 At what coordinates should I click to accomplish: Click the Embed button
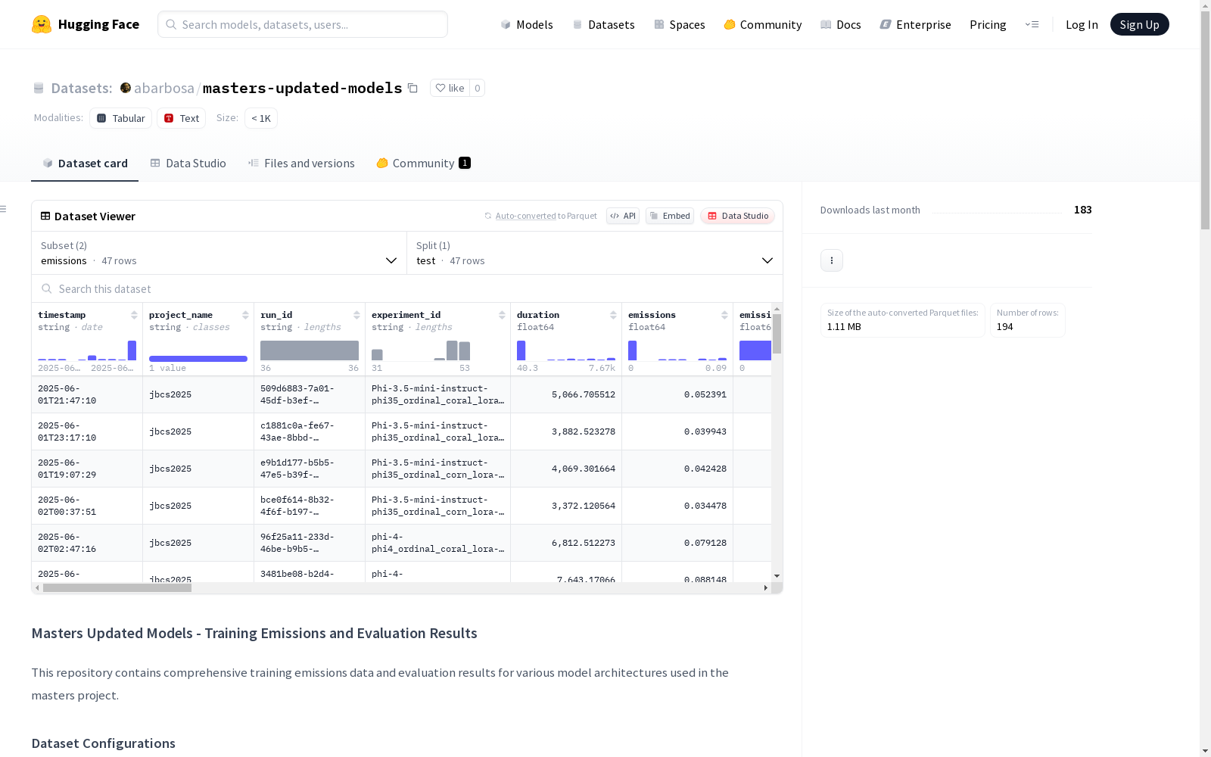click(670, 216)
